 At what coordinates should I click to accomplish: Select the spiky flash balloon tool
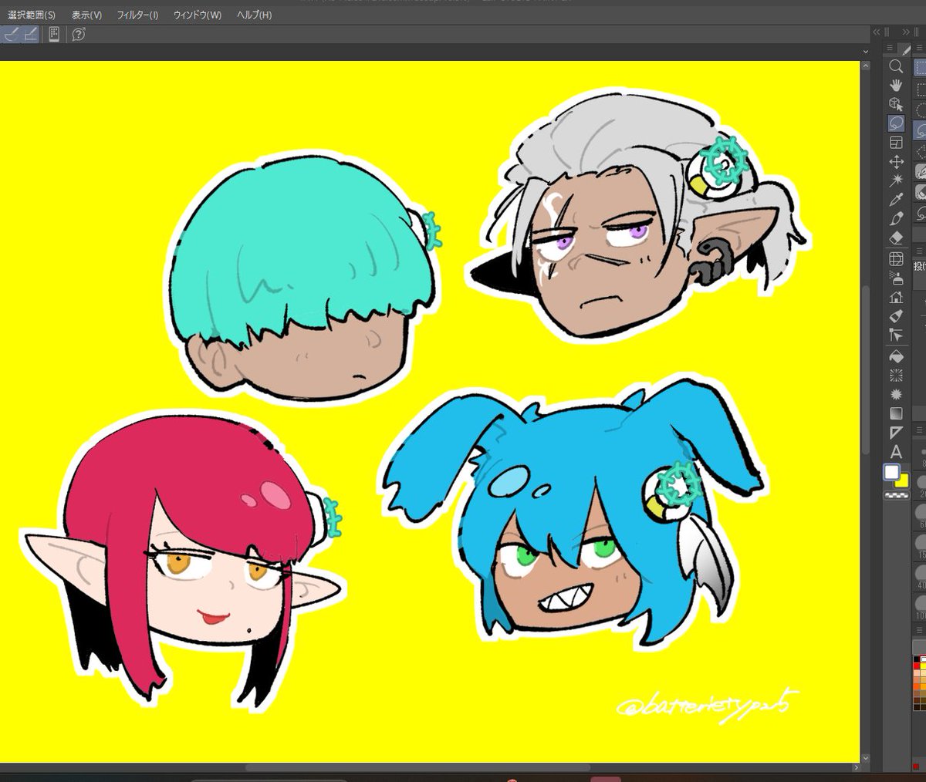(x=896, y=394)
